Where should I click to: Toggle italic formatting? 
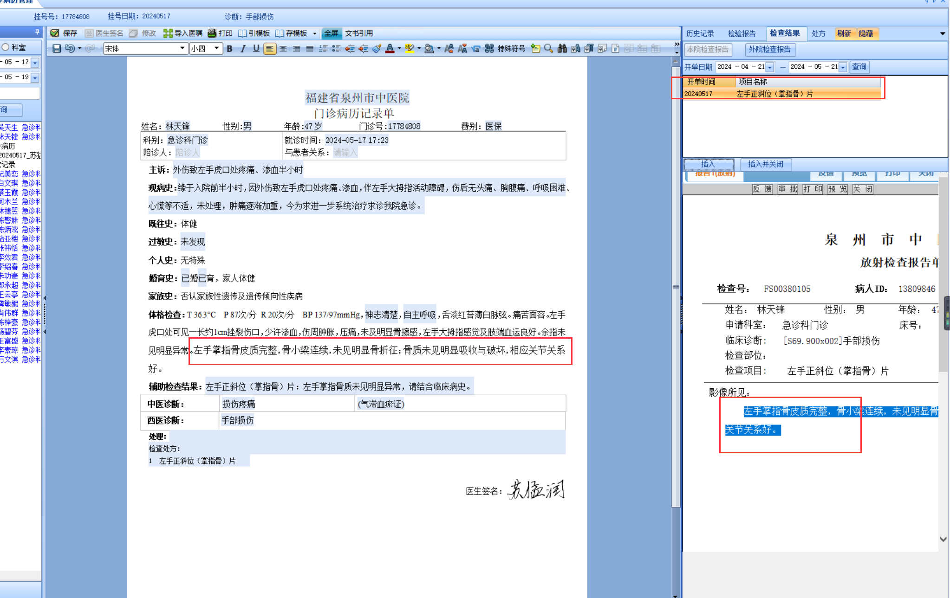(243, 49)
